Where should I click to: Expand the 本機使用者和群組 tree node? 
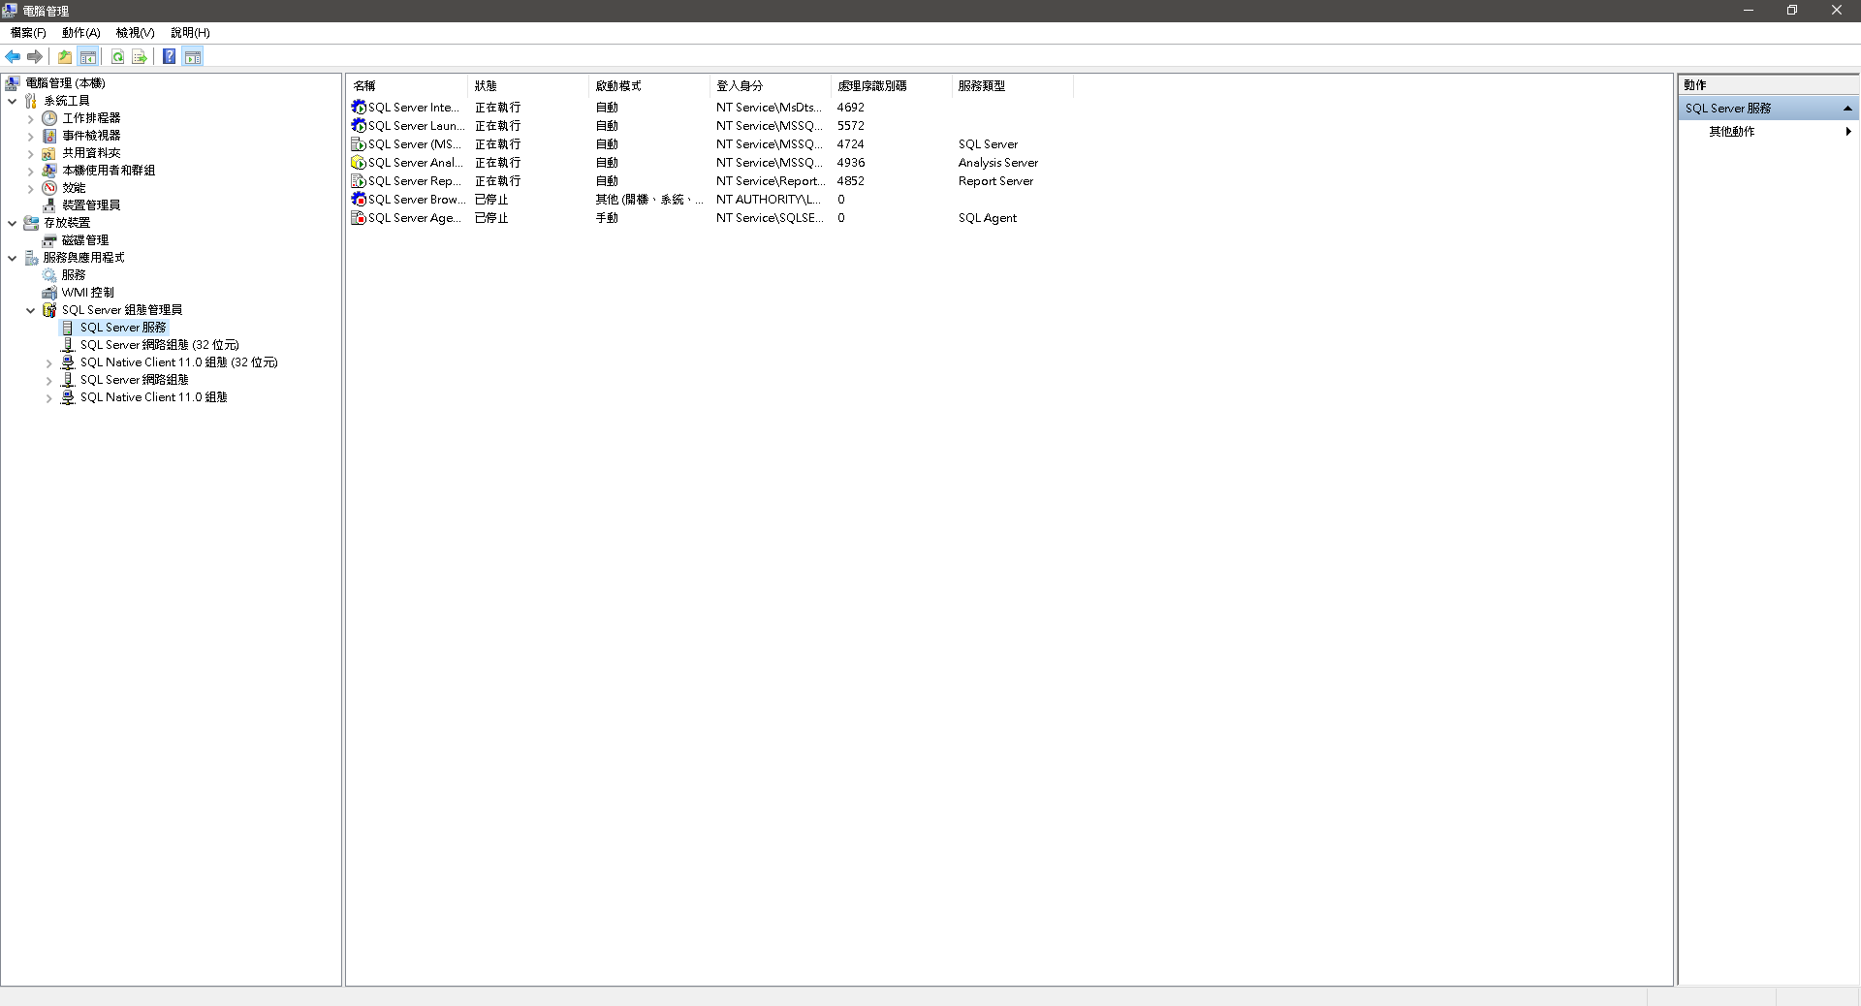(31, 172)
